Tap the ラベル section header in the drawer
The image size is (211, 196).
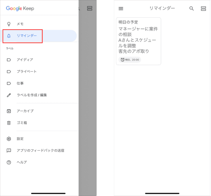10,48
